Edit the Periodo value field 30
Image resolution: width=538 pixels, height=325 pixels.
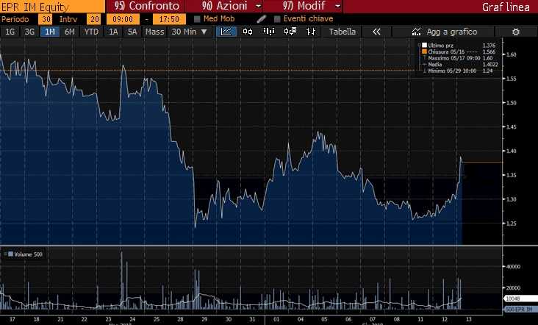pyautogui.click(x=46, y=19)
